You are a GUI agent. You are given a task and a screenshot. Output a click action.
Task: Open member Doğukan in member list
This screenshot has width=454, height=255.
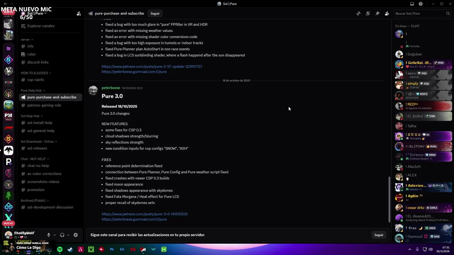click(424, 55)
